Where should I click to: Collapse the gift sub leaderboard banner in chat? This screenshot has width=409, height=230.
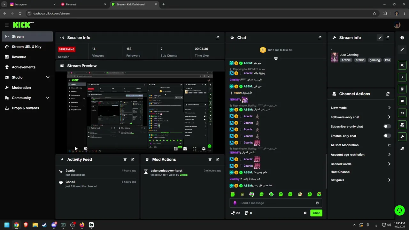click(276, 59)
